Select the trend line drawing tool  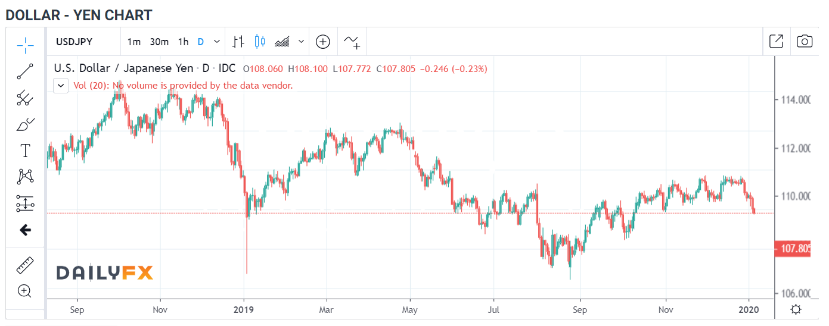point(25,71)
